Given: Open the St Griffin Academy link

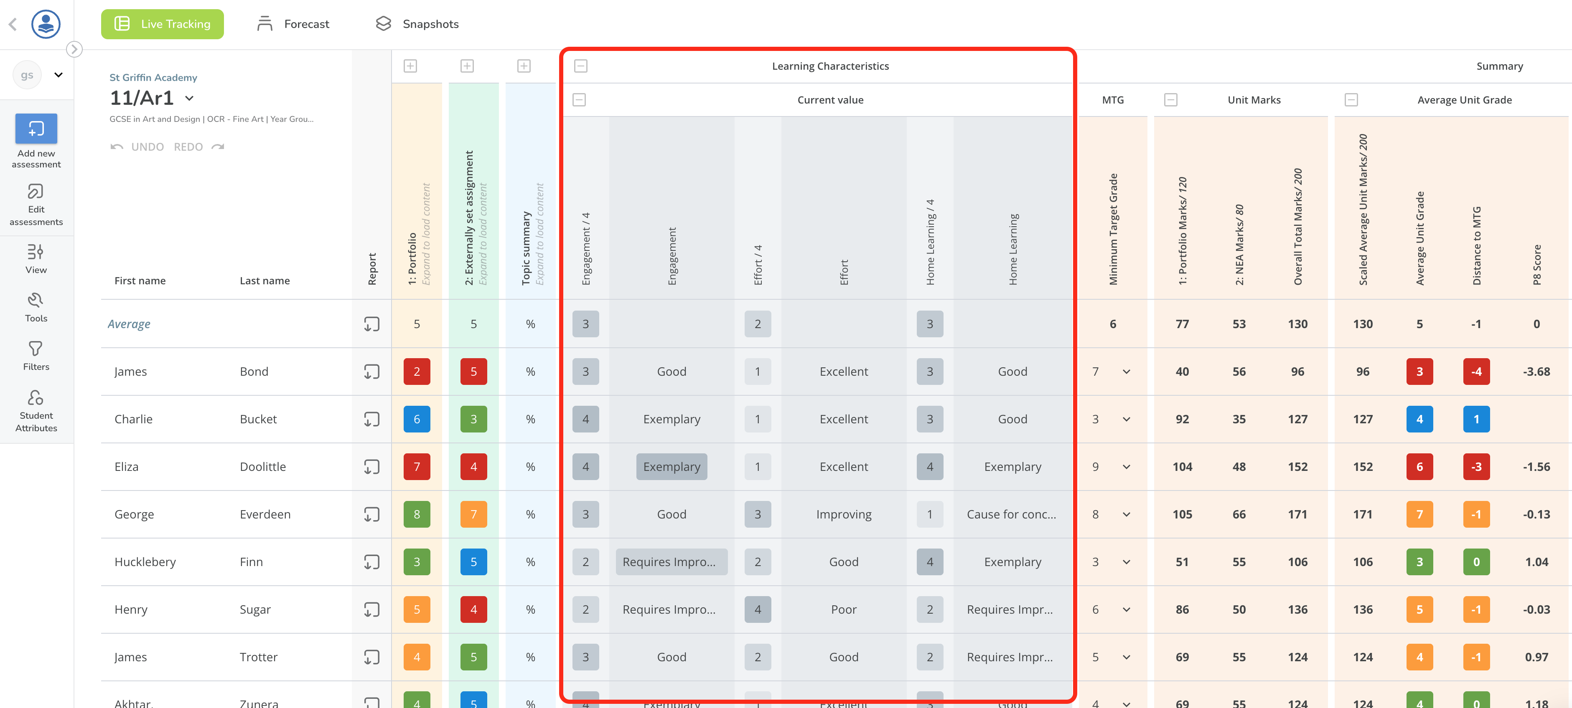Looking at the screenshot, I should tap(153, 78).
